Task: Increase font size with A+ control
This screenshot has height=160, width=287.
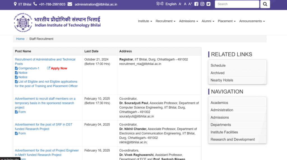Action: [190, 4]
